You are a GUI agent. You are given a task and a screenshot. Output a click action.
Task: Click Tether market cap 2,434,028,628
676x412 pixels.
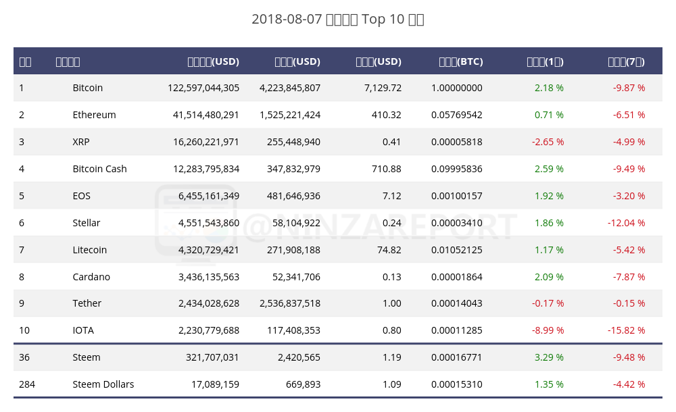(x=209, y=303)
